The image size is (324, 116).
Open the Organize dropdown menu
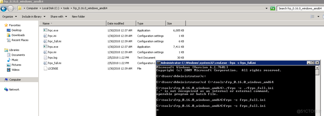(x=9, y=17)
